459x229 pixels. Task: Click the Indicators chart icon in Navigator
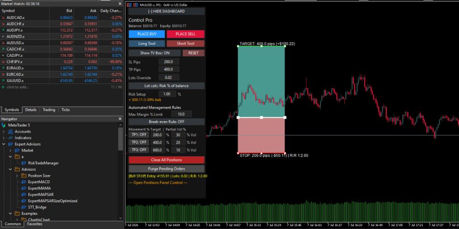10,138
